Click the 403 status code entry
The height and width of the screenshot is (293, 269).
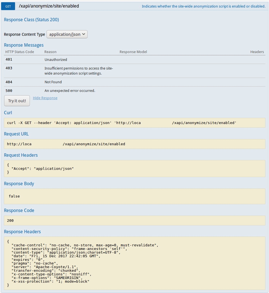(x=9, y=68)
